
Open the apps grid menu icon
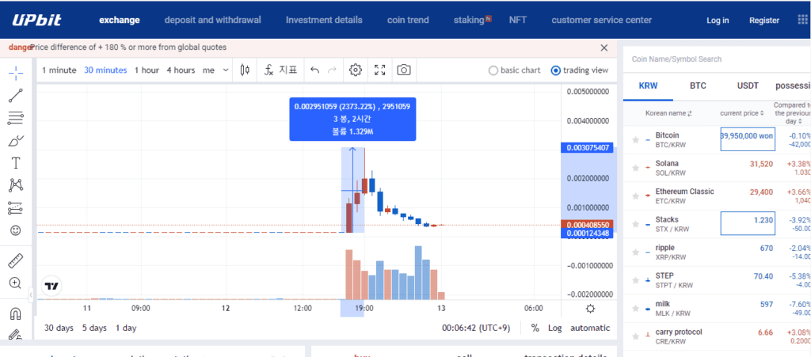[x=804, y=20]
